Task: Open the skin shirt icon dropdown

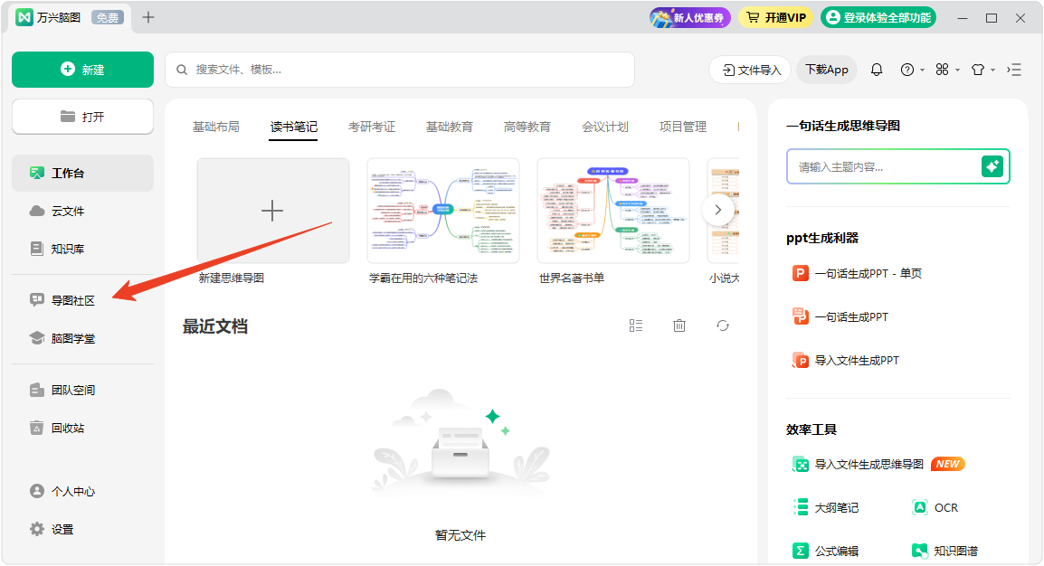Action: (982, 70)
